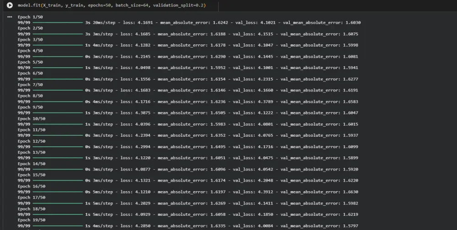Select the 'Epoch 6/50' label
The width and height of the screenshot is (457, 230).
pyautogui.click(x=30, y=73)
